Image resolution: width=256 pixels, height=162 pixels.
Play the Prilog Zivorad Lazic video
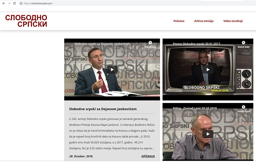208,134
